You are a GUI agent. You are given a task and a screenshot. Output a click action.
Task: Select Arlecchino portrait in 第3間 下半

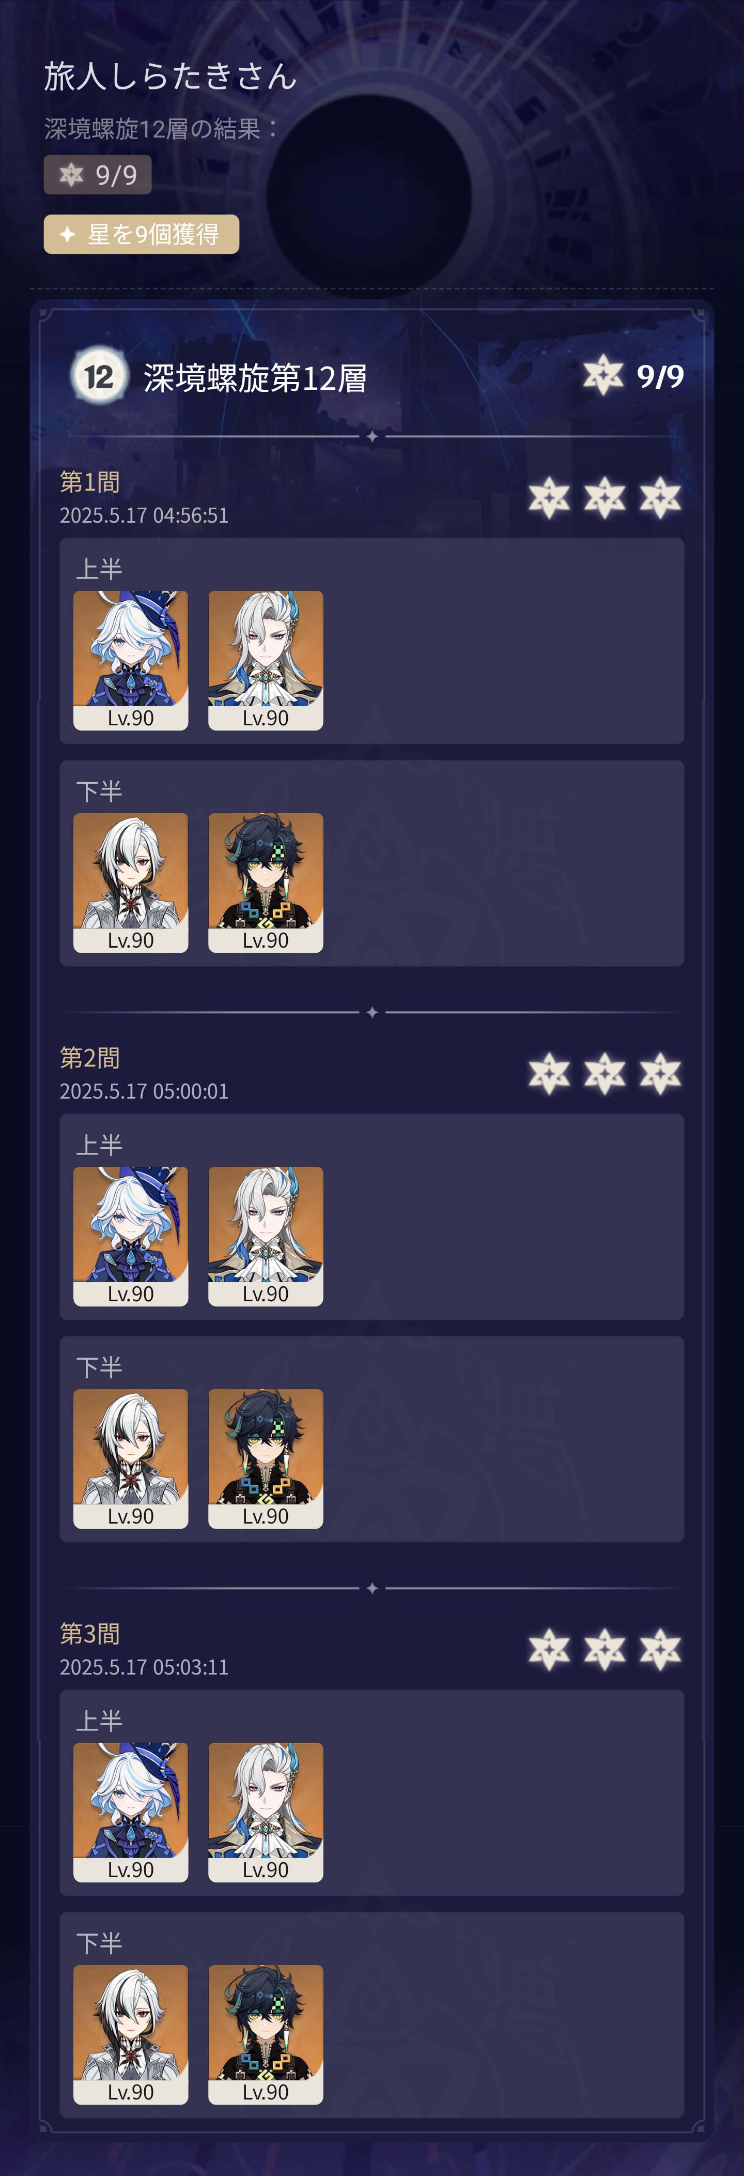click(131, 2035)
